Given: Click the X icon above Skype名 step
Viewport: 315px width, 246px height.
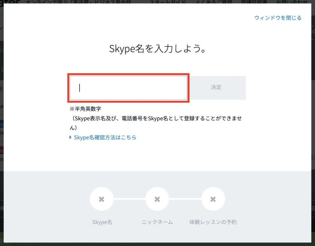Looking at the screenshot, I should (x=101, y=199).
